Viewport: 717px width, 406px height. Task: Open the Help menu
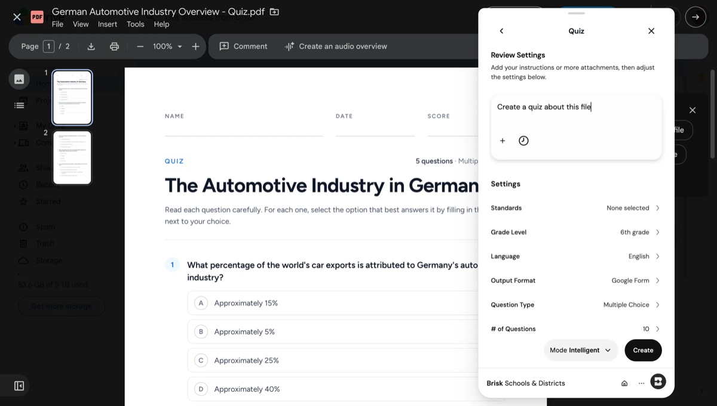(x=161, y=24)
